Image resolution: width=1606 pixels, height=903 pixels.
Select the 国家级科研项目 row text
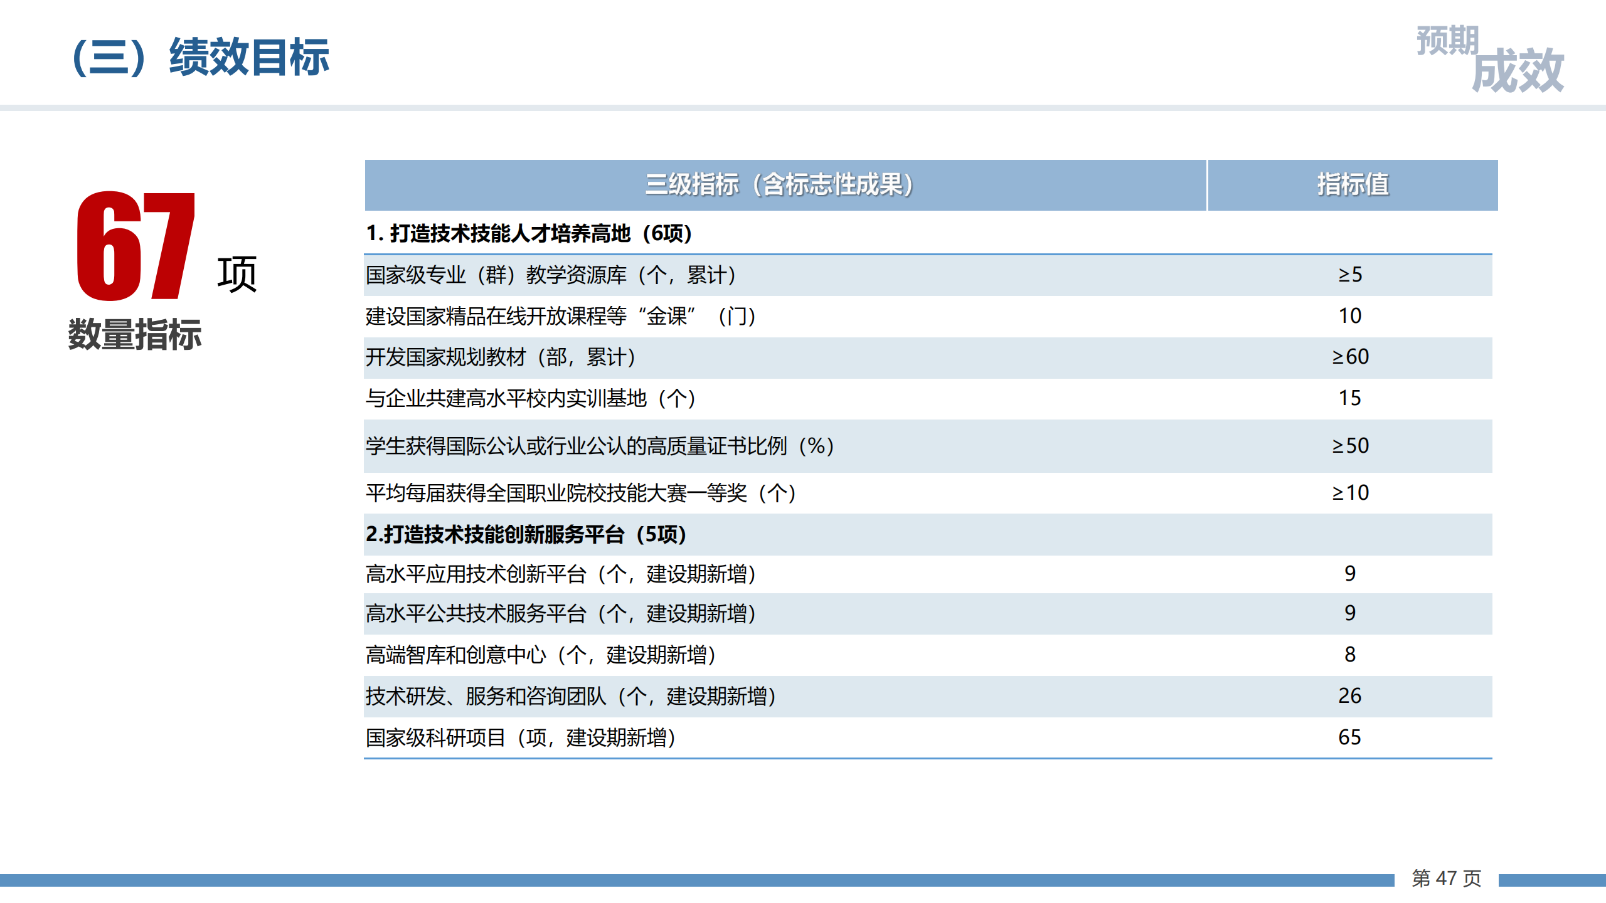pyautogui.click(x=521, y=737)
